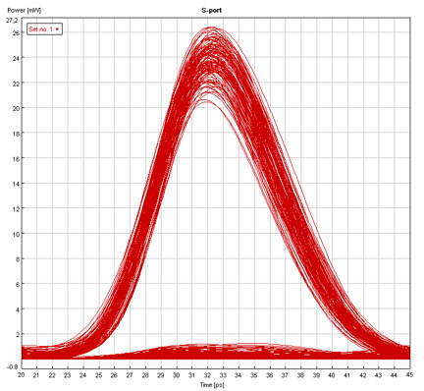Click the peak of the red pulse curves
Viewport: 424px width, 391px height.
tap(211, 28)
